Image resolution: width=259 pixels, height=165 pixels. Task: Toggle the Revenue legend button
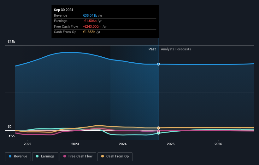(x=18, y=156)
